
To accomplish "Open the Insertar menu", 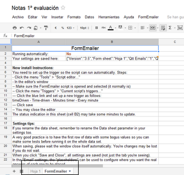I will (x=57, y=17).
